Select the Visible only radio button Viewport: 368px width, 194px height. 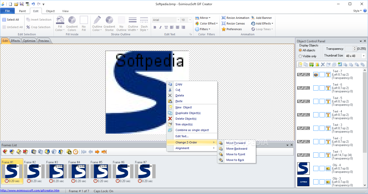point(300,56)
